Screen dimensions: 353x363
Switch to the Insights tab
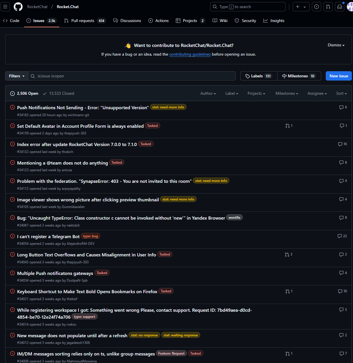(274, 21)
